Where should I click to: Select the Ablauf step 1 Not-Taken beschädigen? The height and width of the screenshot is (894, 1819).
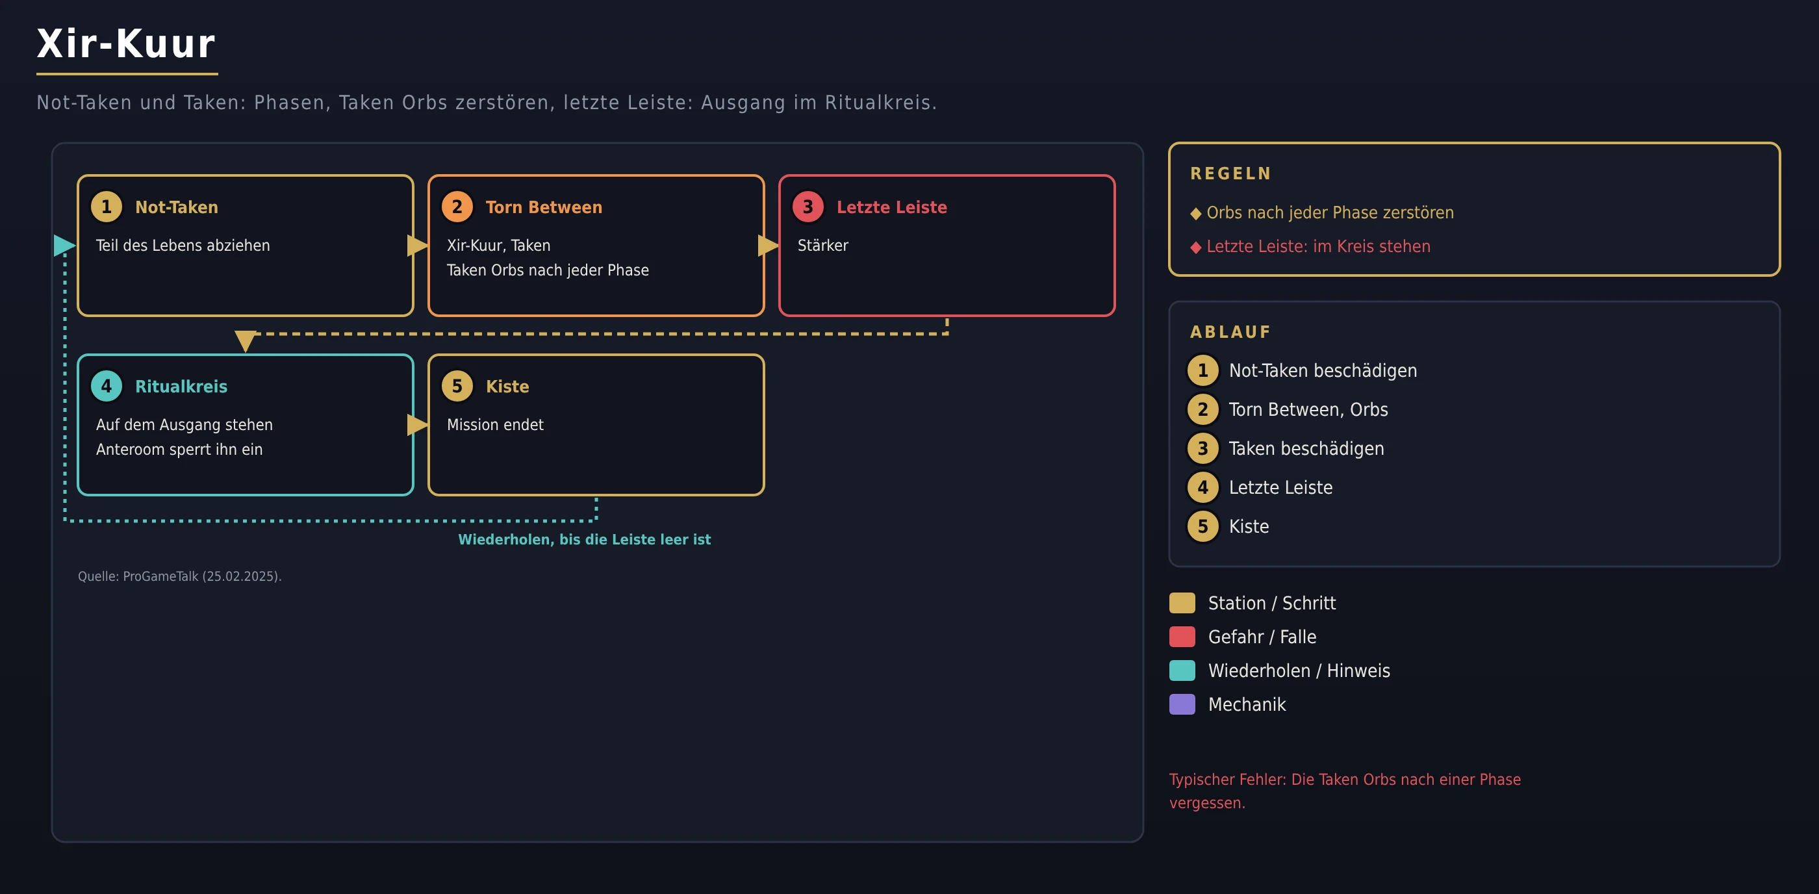click(1303, 371)
